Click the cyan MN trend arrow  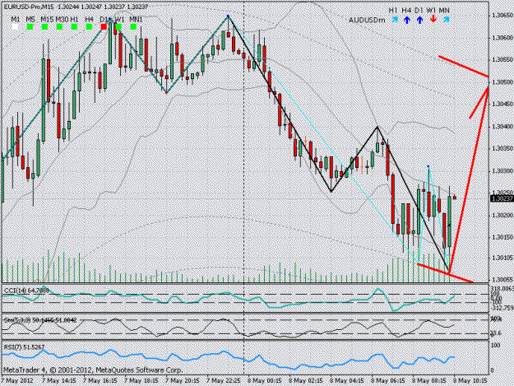pyautogui.click(x=446, y=20)
